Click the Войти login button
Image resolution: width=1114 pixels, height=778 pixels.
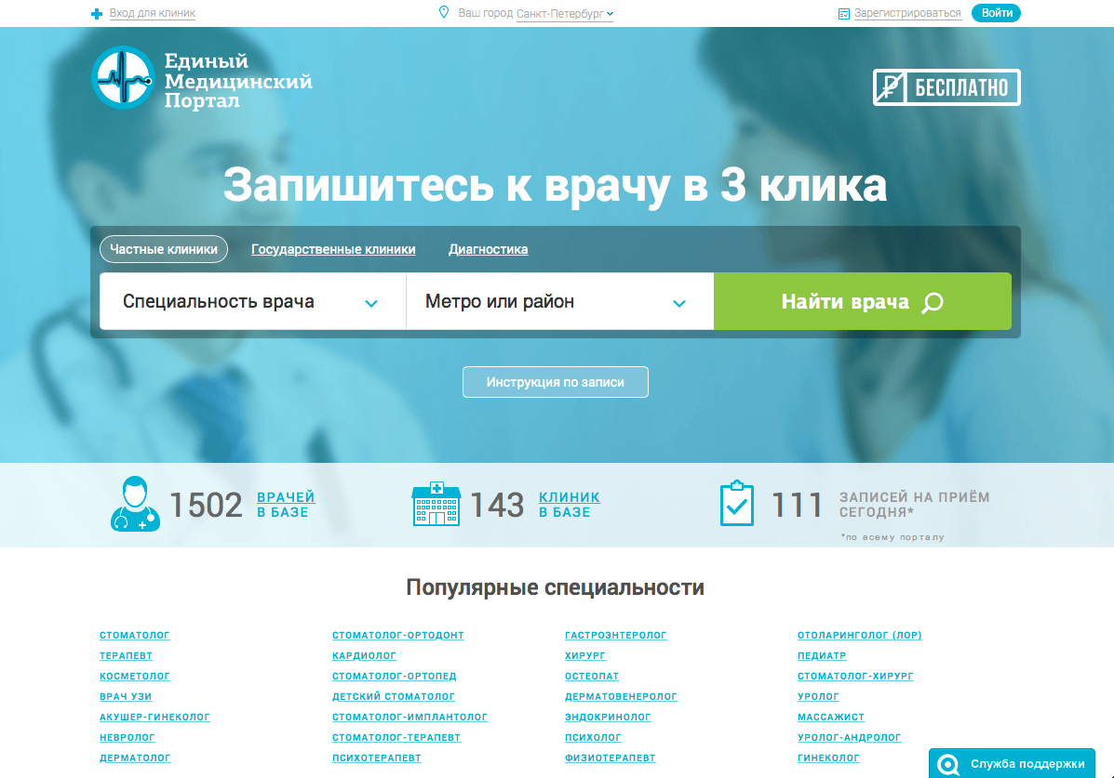click(x=996, y=13)
